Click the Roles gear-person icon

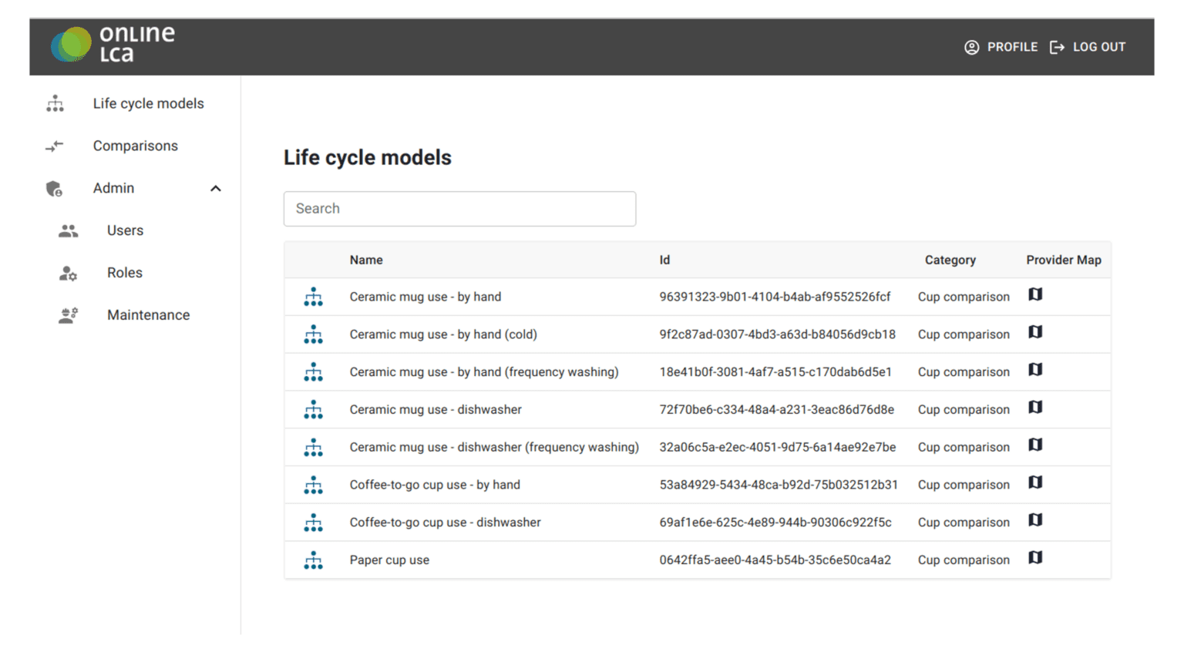68,273
